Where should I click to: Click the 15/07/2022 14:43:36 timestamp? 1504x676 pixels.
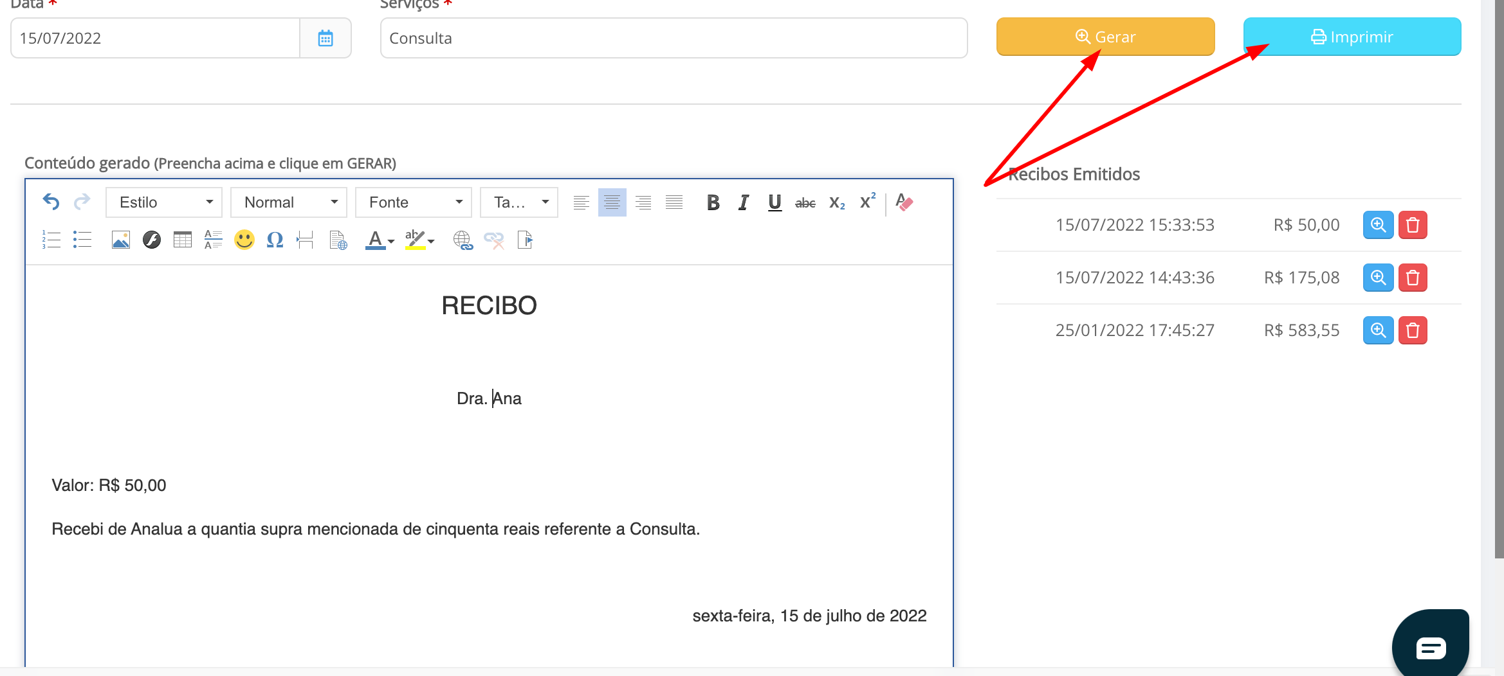[1135, 278]
